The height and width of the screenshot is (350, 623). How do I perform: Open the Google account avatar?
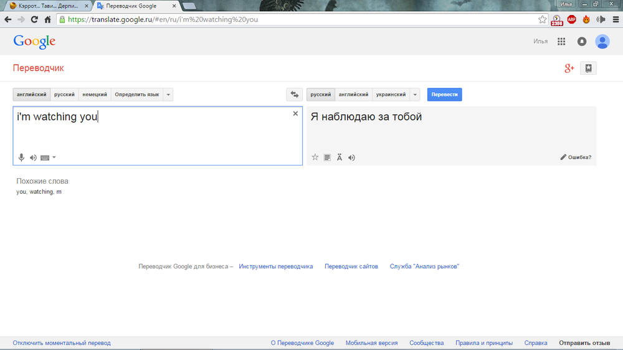pos(602,41)
